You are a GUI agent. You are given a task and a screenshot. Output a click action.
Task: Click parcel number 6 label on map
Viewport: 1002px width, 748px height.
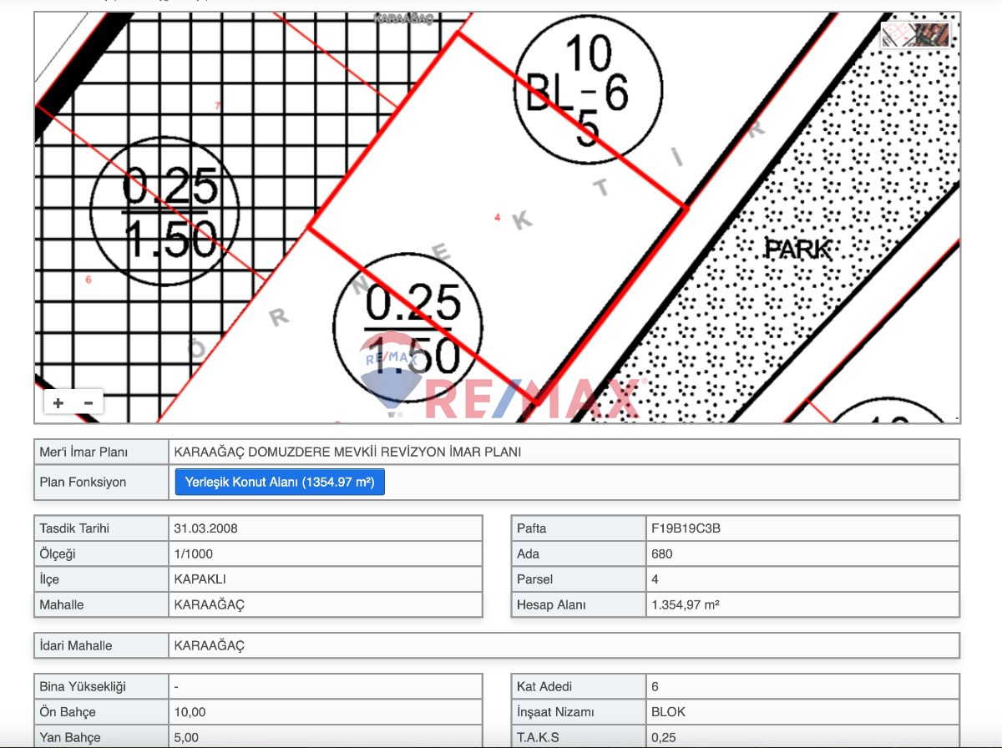(x=89, y=280)
